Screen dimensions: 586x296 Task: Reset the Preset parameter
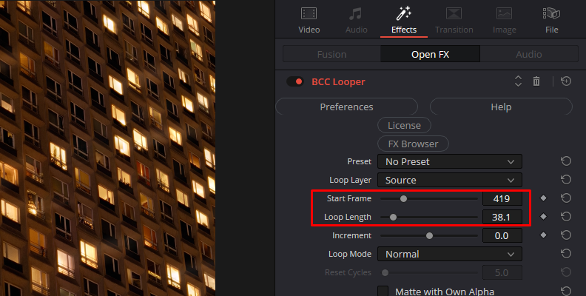point(566,161)
